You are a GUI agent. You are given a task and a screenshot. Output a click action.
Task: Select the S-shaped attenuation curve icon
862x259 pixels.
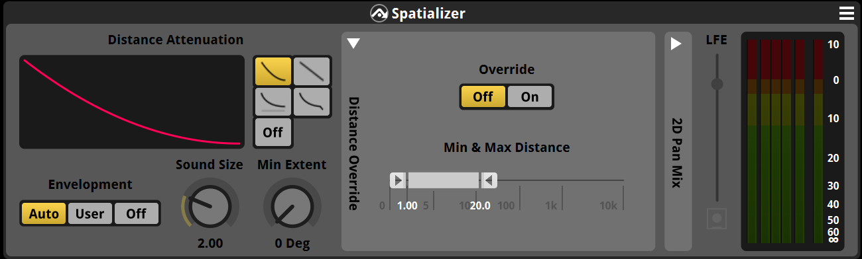[312, 101]
